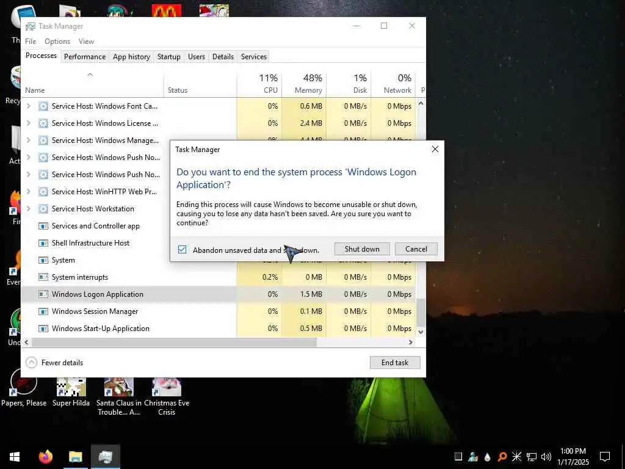Click the taskbar clock showing 1:00 PM
Viewport: 625px width, 469px height.
click(x=573, y=457)
